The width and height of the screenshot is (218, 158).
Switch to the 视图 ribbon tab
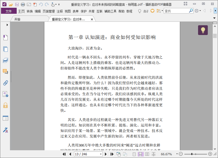pyautogui.click(x=68, y=11)
